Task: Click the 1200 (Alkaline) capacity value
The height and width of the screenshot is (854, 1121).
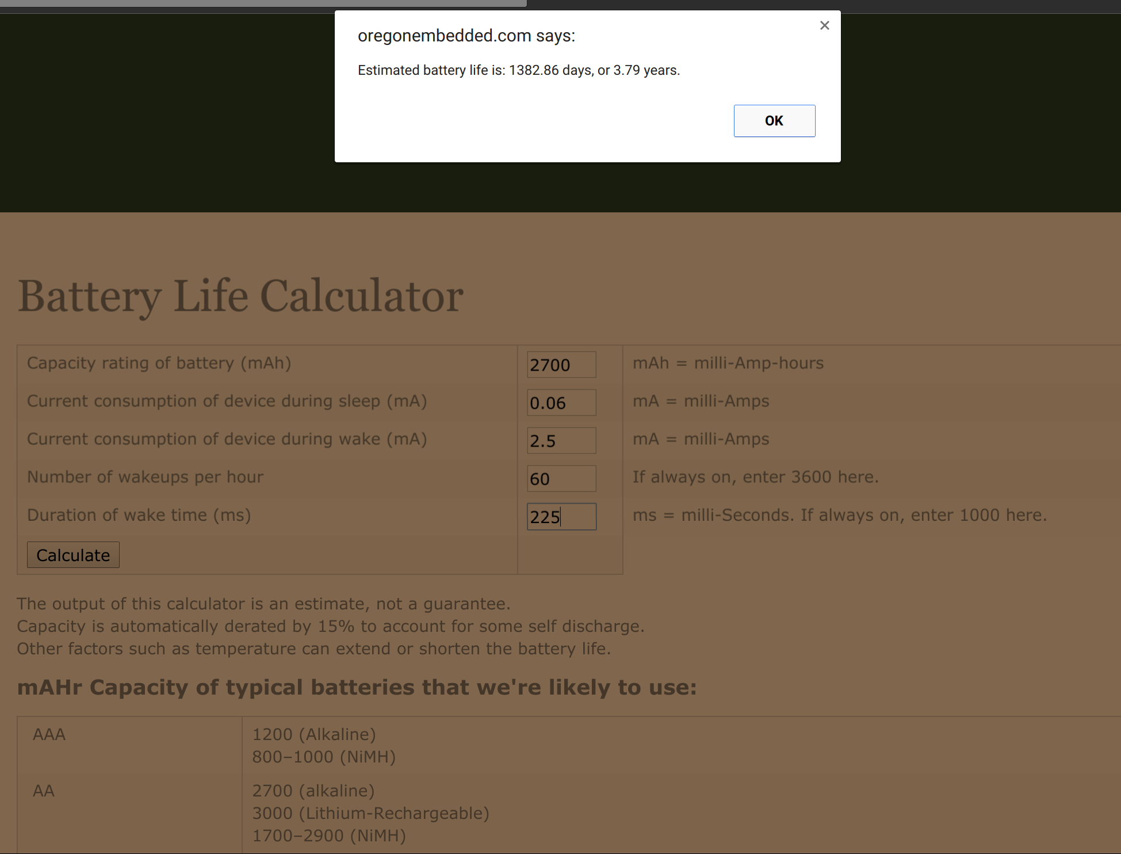Action: click(x=314, y=734)
